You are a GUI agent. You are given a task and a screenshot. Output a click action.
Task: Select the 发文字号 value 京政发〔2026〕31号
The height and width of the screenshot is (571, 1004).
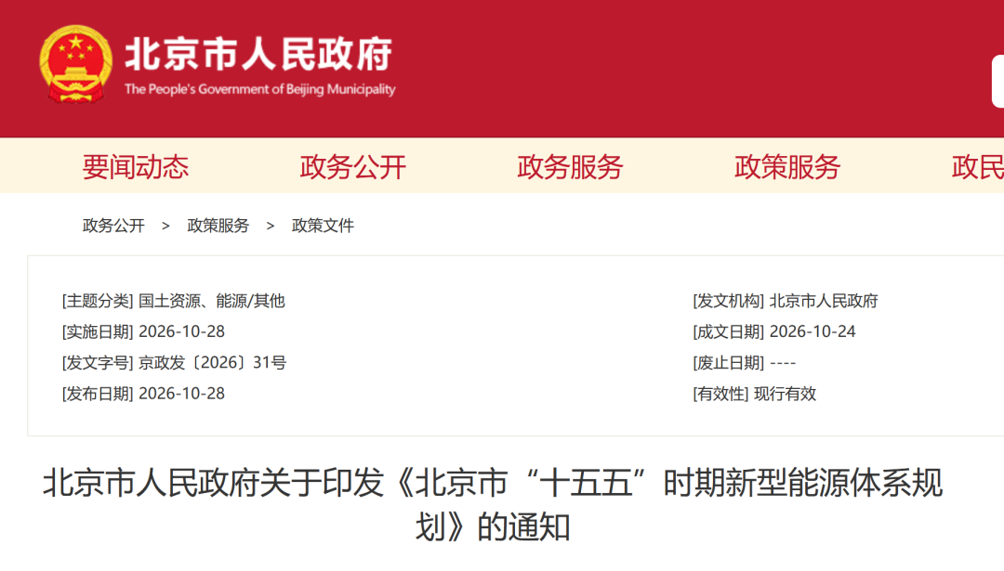213,362
